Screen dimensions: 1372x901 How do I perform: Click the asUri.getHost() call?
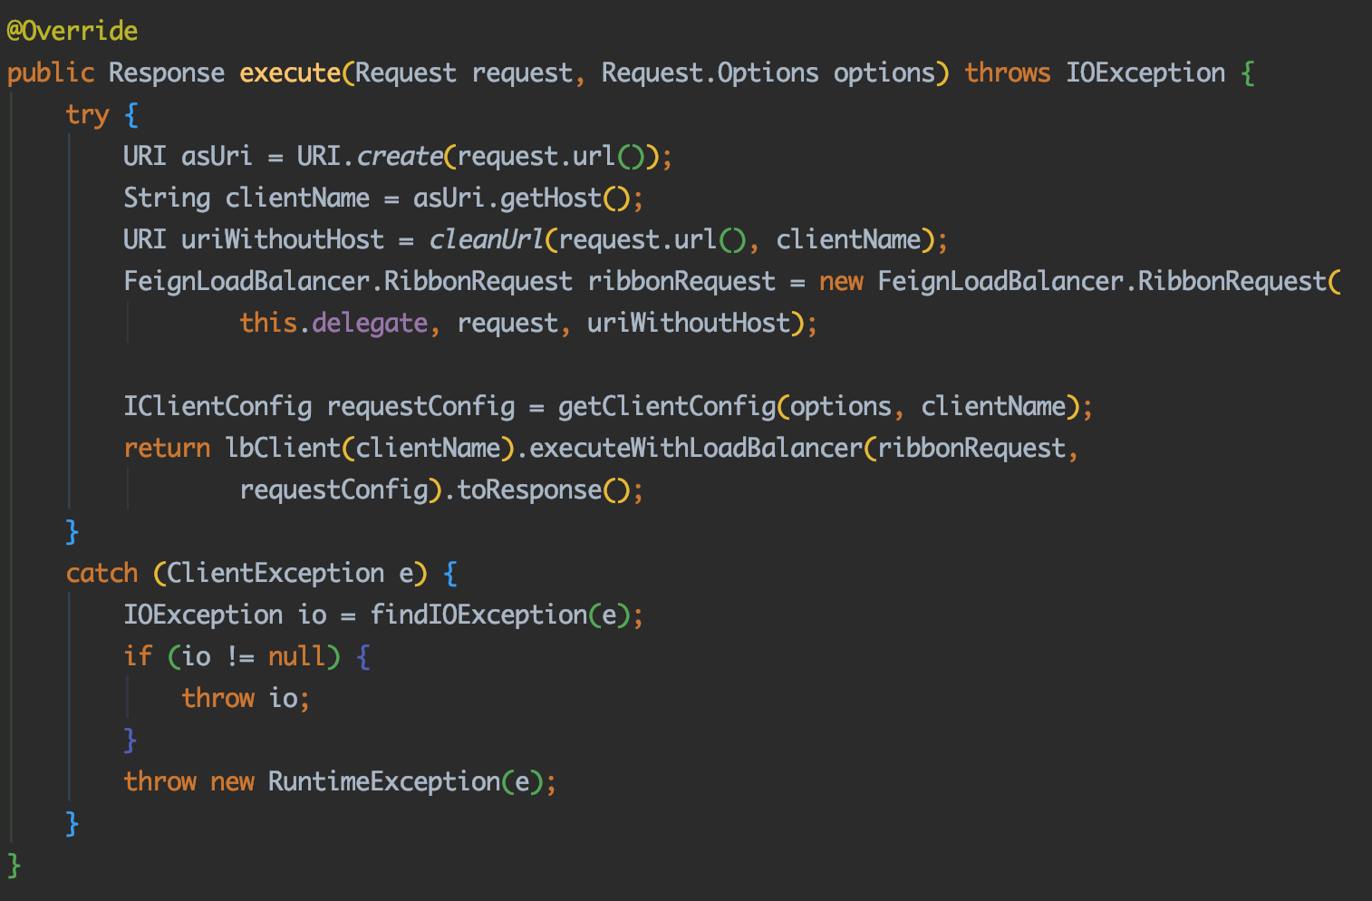coord(521,198)
